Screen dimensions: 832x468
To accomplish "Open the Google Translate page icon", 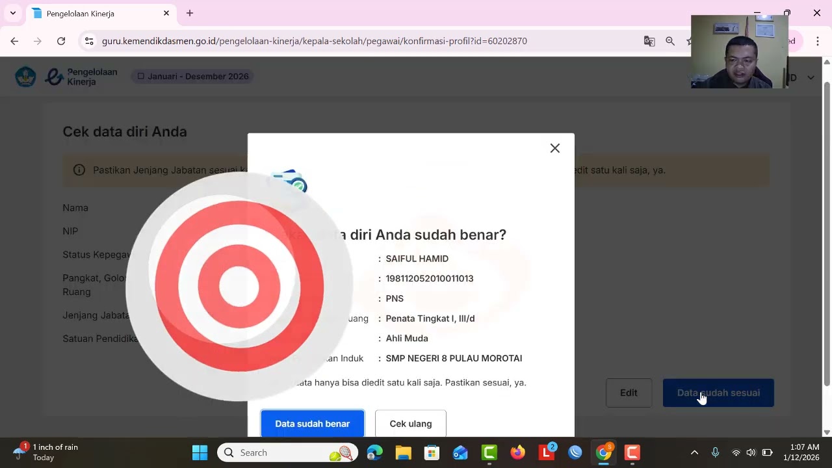I will 649,41.
